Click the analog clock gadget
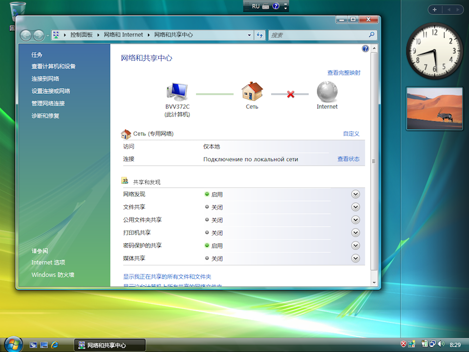The image size is (469, 352). 435,51
